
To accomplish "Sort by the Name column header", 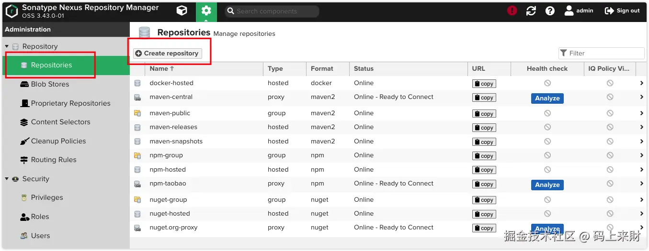I will coord(204,68).
